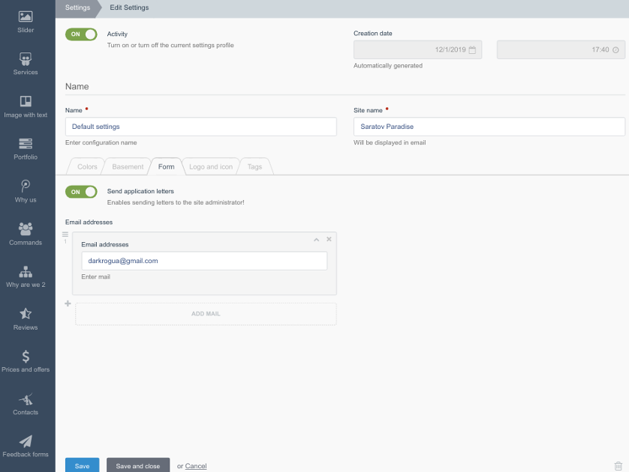The width and height of the screenshot is (629, 472).
Task: Remove the email address entry with X
Action: click(329, 239)
